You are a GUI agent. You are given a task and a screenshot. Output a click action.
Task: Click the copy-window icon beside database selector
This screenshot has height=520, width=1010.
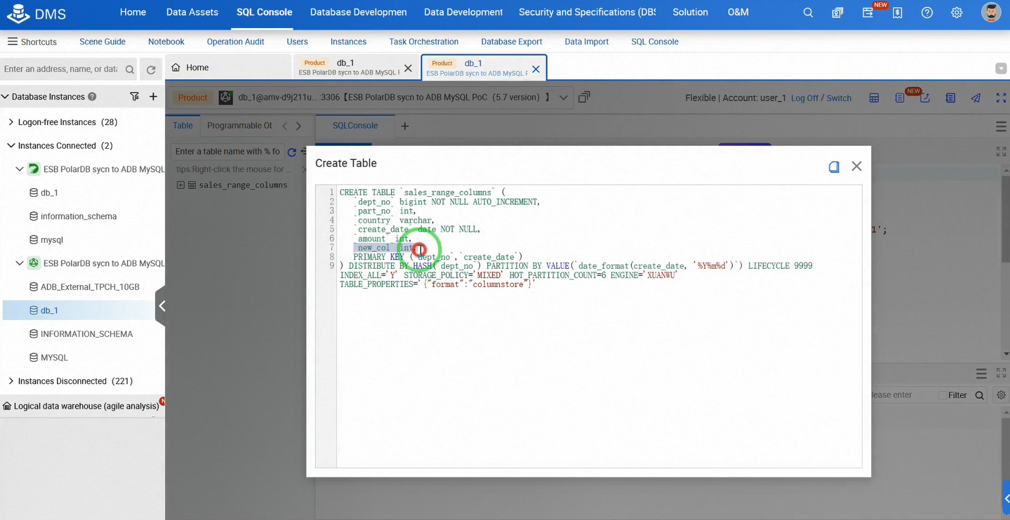point(584,97)
